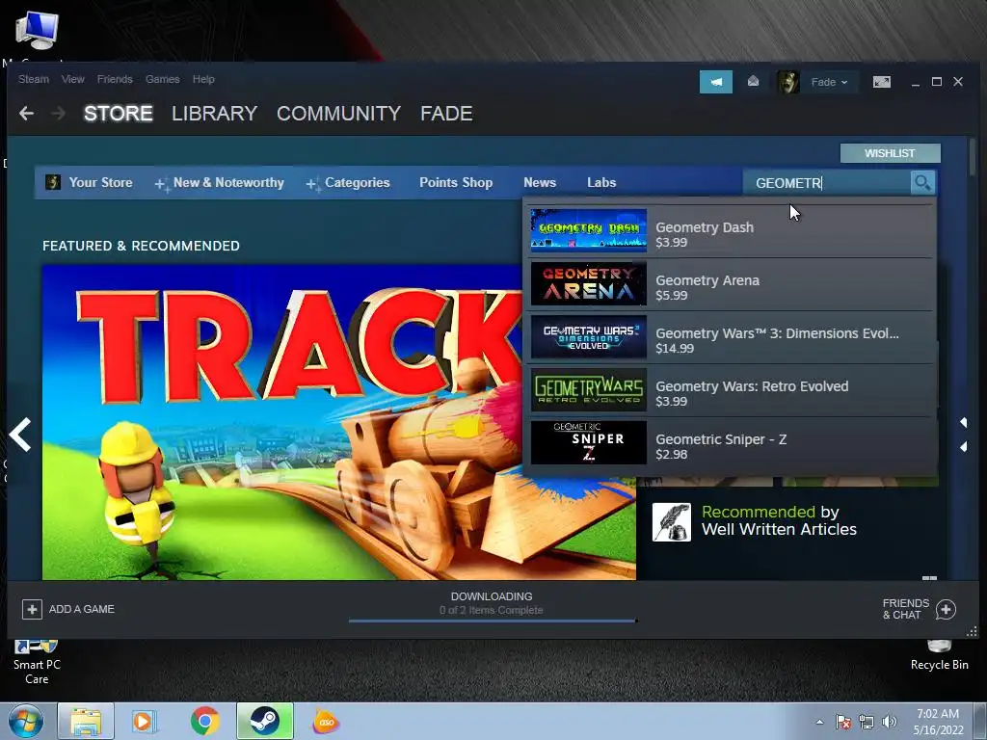Viewport: 987px width, 740px height.
Task: Open the inbox envelope icon
Action: pos(753,81)
